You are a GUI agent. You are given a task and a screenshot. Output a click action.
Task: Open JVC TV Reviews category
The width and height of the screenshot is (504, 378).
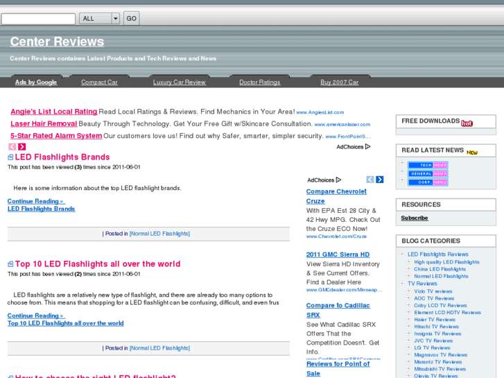pyautogui.click(x=433, y=341)
